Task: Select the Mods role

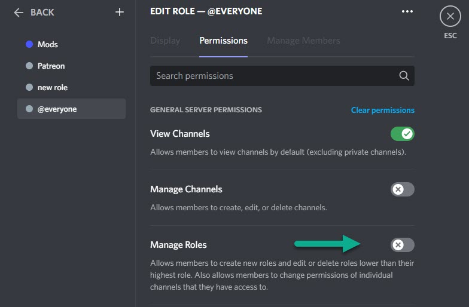Action: 71,44
